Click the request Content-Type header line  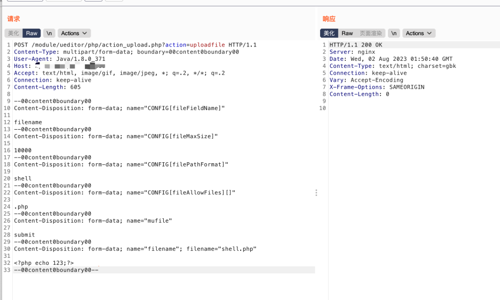[x=126, y=52]
